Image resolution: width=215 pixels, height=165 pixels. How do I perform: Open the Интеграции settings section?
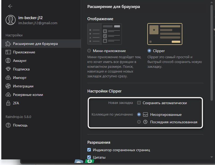coord(41,86)
